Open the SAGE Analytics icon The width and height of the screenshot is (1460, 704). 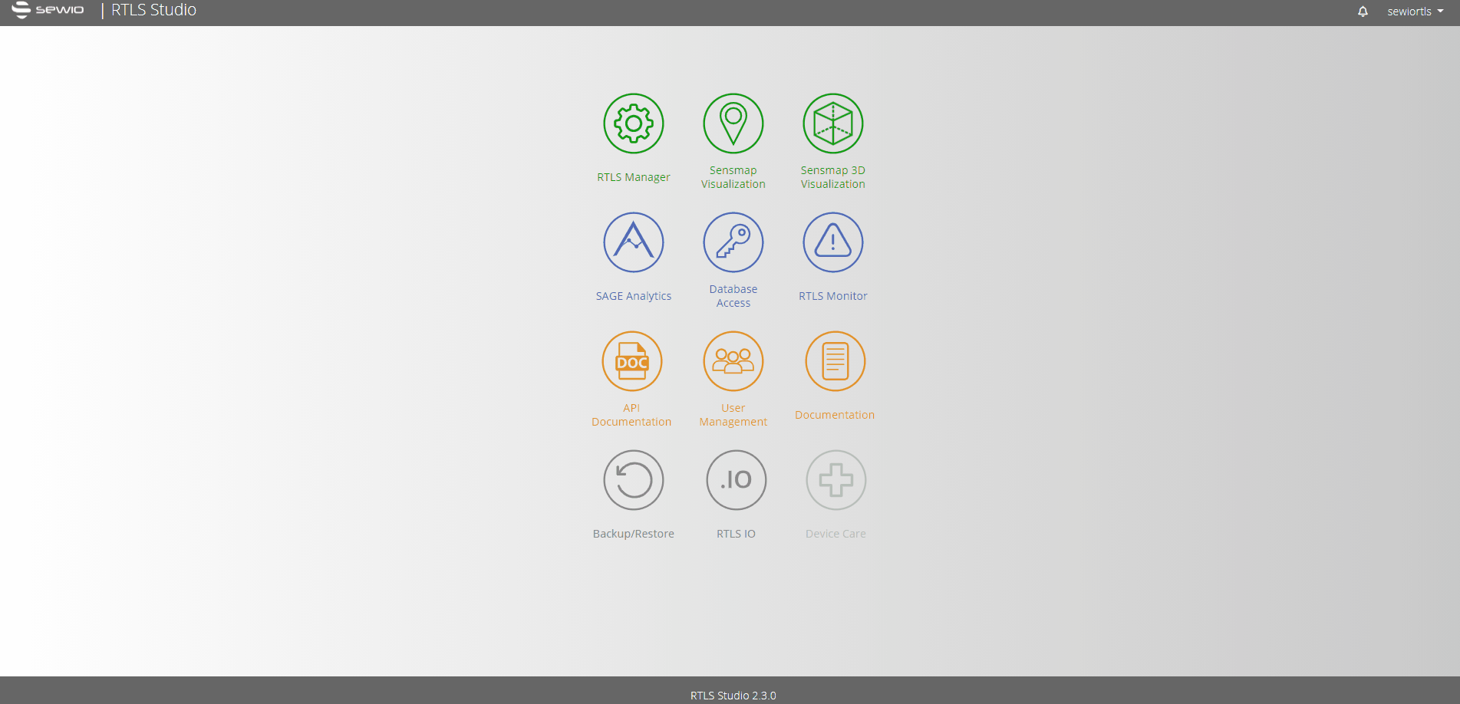[634, 242]
